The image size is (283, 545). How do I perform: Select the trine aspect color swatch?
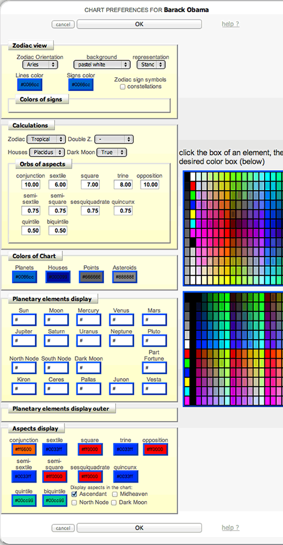126,449
